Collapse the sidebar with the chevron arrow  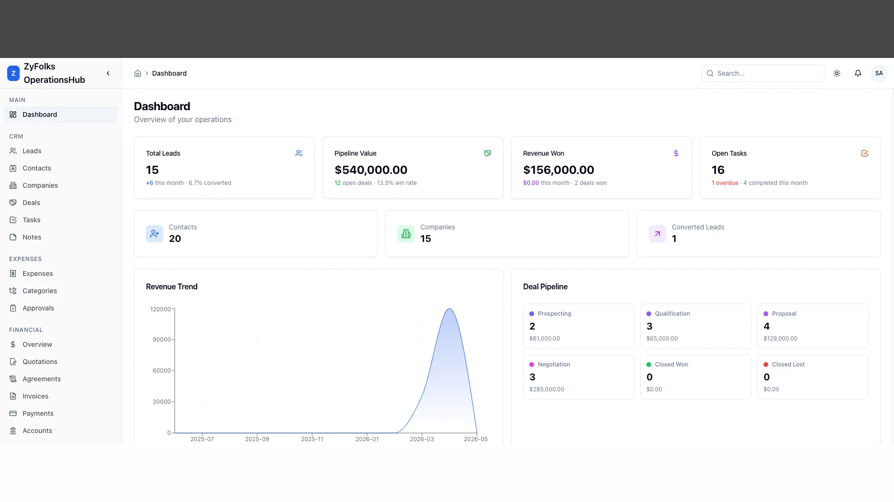coord(108,73)
